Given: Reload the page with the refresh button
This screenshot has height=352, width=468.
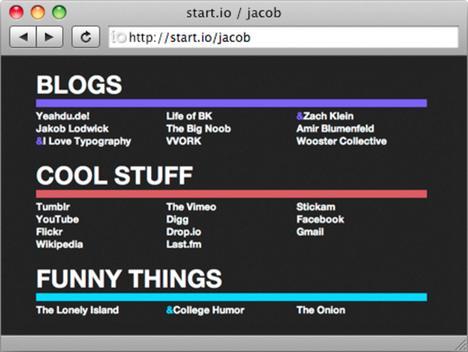Looking at the screenshot, I should (86, 37).
